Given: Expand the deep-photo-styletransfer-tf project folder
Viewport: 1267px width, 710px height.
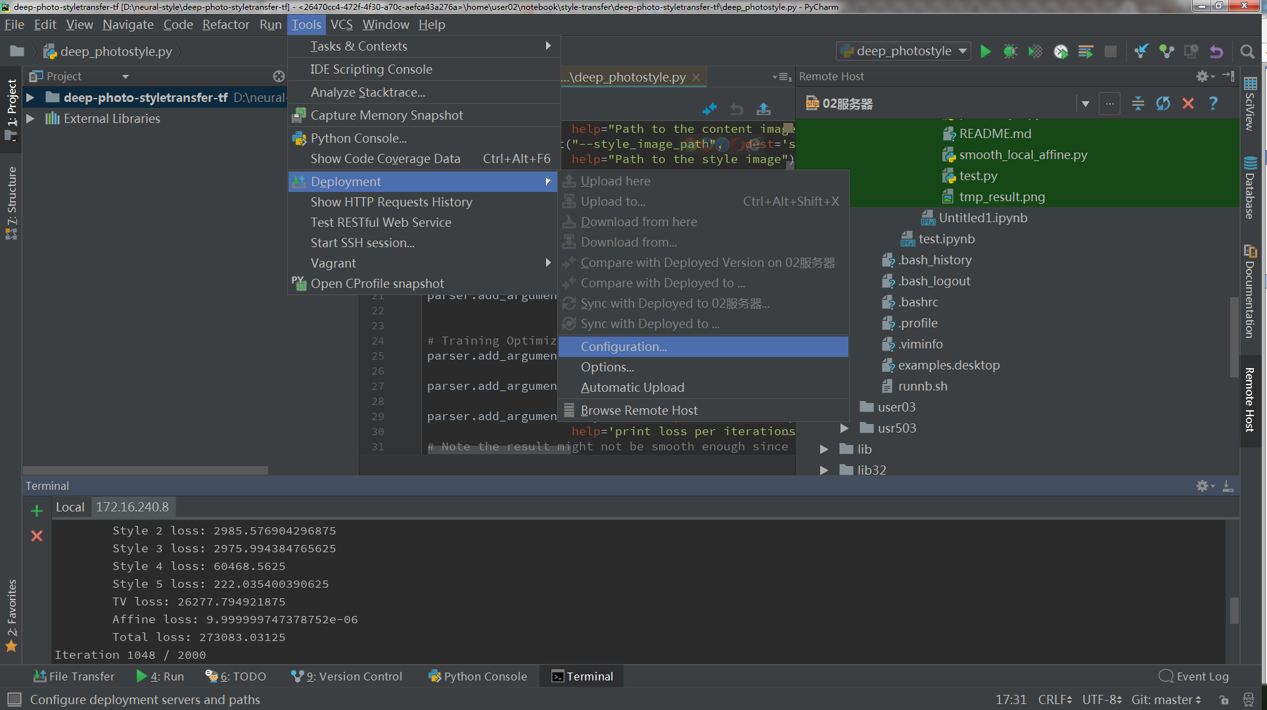Looking at the screenshot, I should point(30,97).
